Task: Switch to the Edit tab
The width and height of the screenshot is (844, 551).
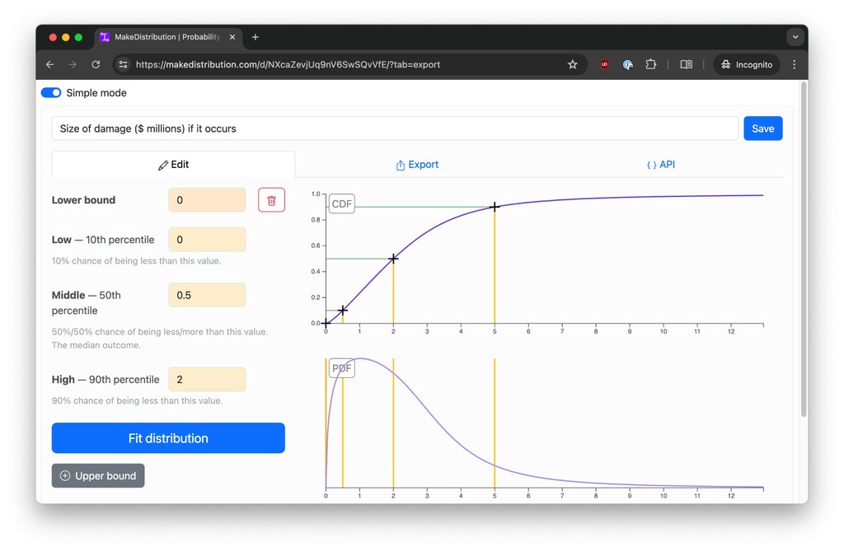Action: [173, 165]
